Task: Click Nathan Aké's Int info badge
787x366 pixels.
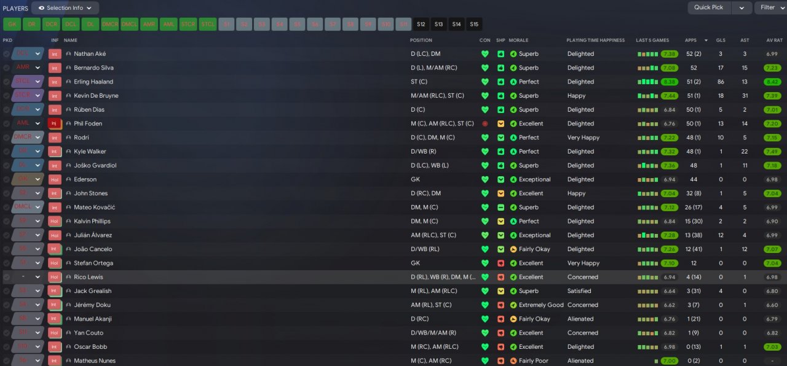Action: coord(55,54)
